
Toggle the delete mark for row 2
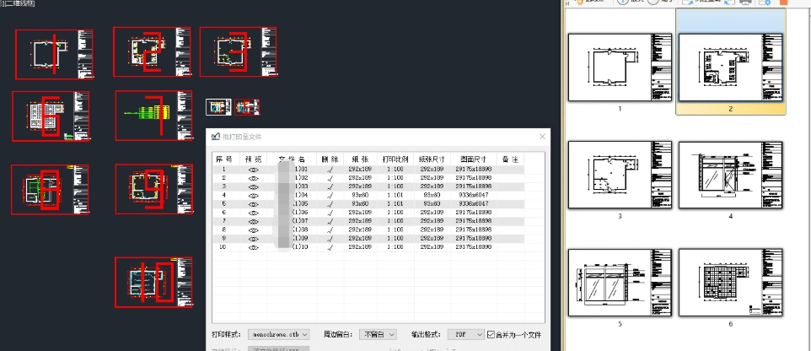click(330, 177)
